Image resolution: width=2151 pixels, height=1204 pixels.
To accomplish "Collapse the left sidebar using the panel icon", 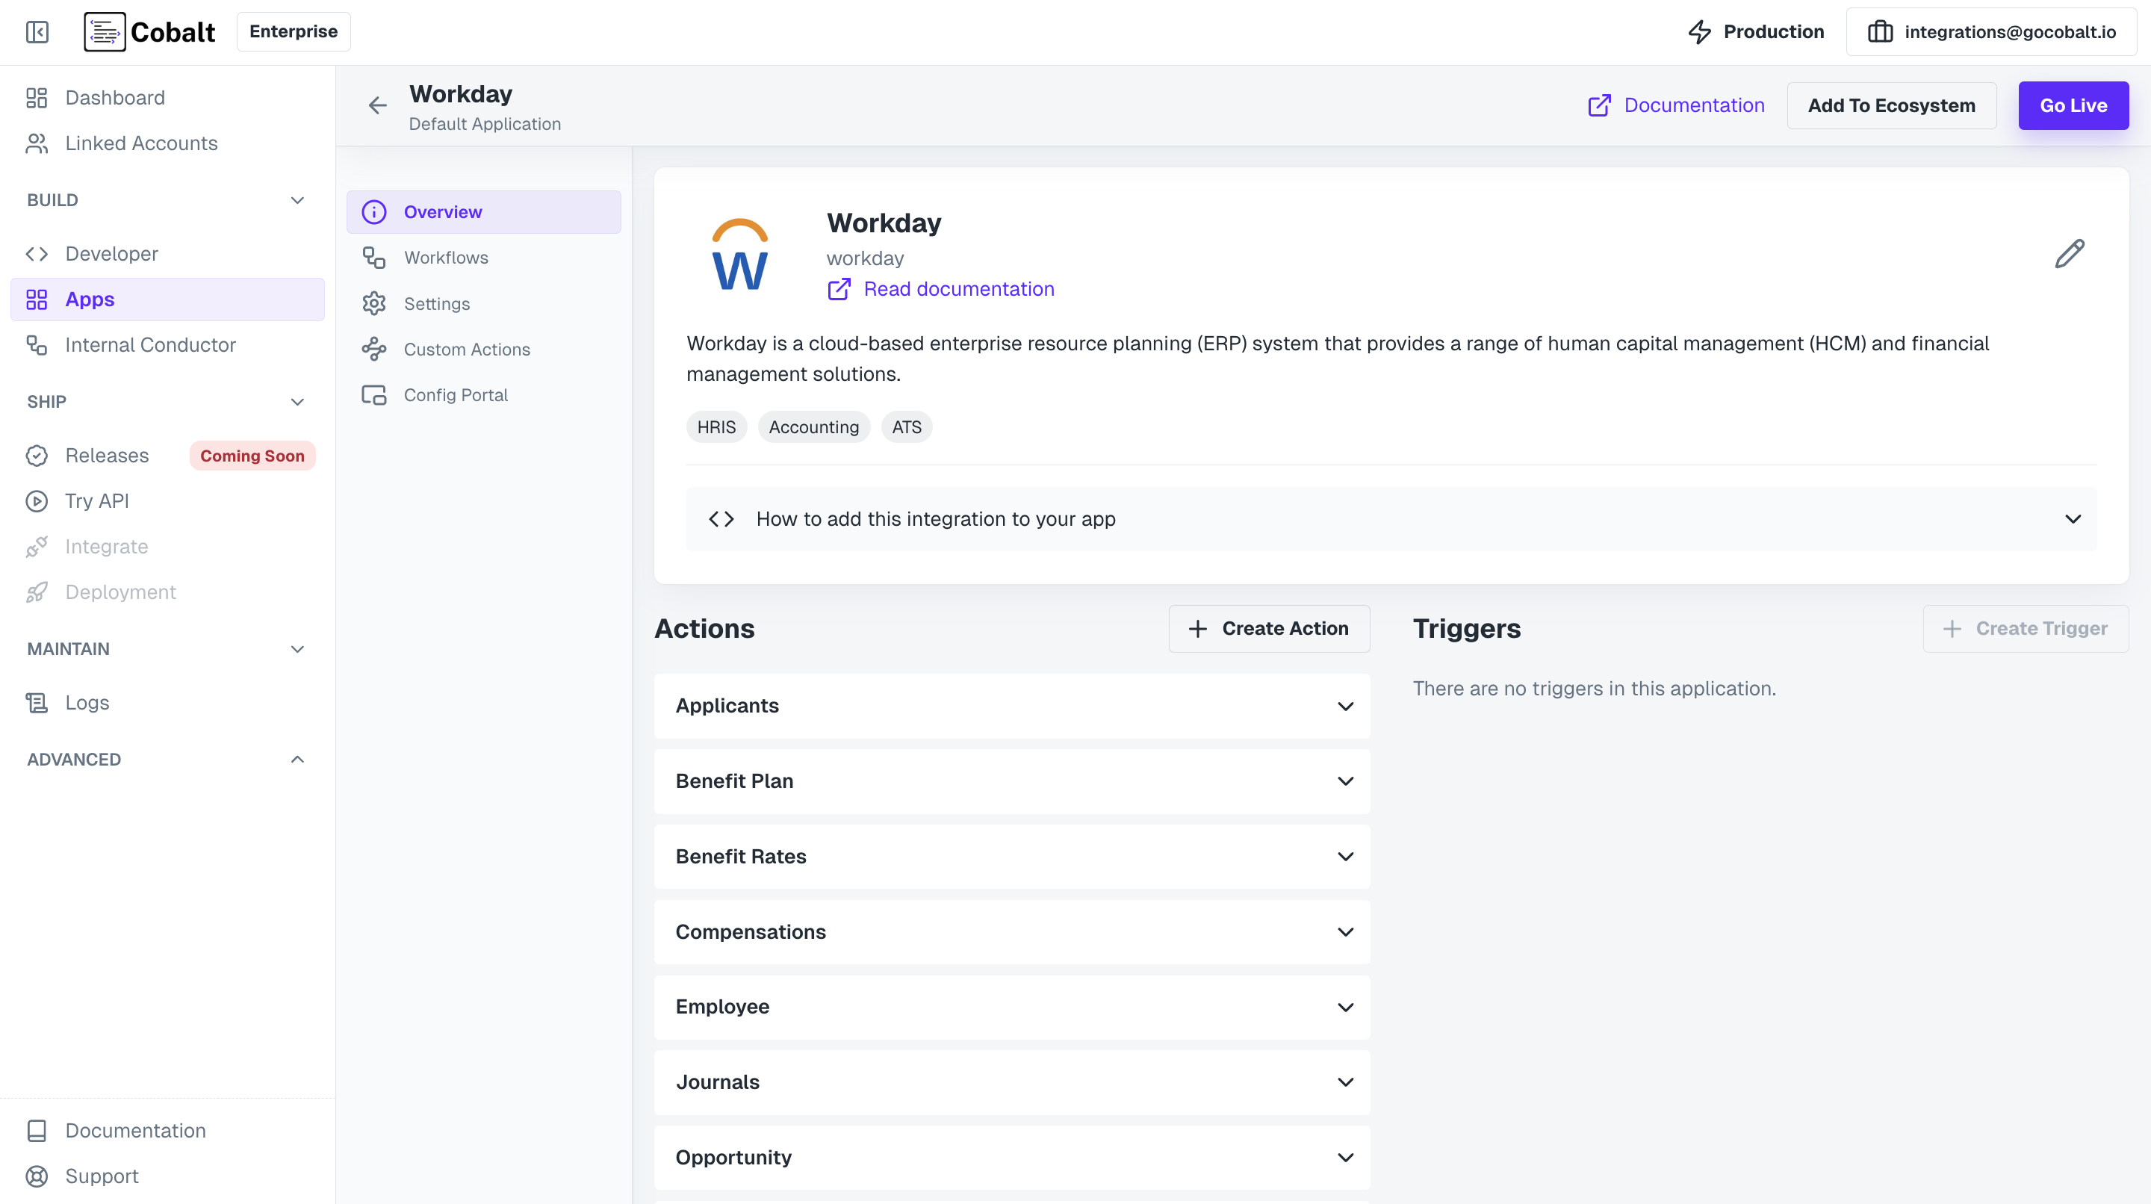I will (x=37, y=31).
